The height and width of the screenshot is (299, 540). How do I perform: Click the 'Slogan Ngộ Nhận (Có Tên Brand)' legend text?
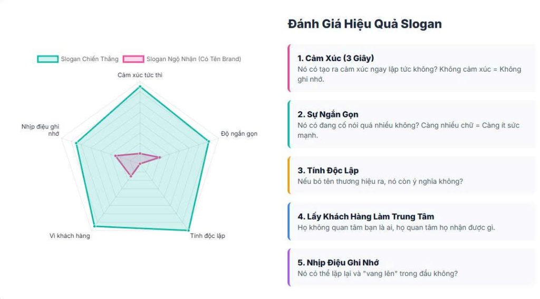[194, 59]
